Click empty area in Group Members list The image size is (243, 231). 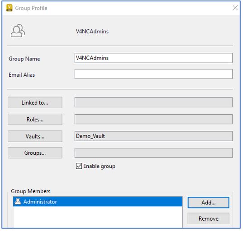point(98,217)
